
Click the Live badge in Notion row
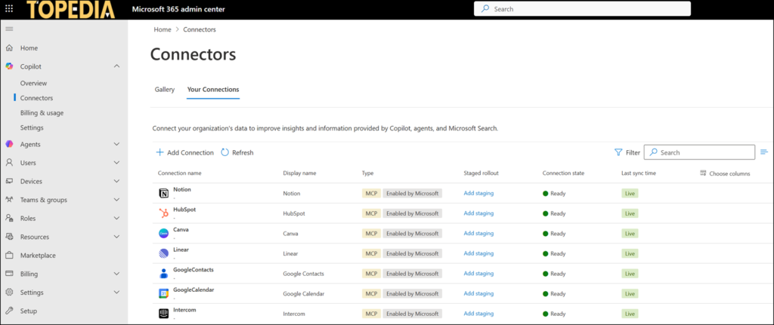coord(630,194)
